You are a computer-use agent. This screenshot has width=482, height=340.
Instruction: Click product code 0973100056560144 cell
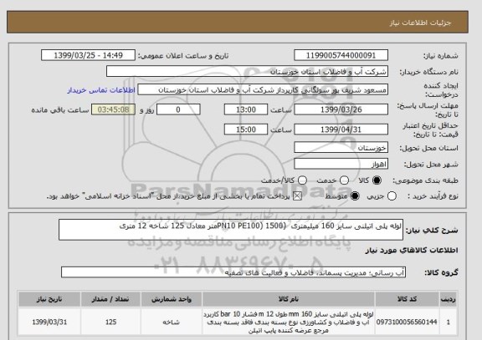point(407,322)
